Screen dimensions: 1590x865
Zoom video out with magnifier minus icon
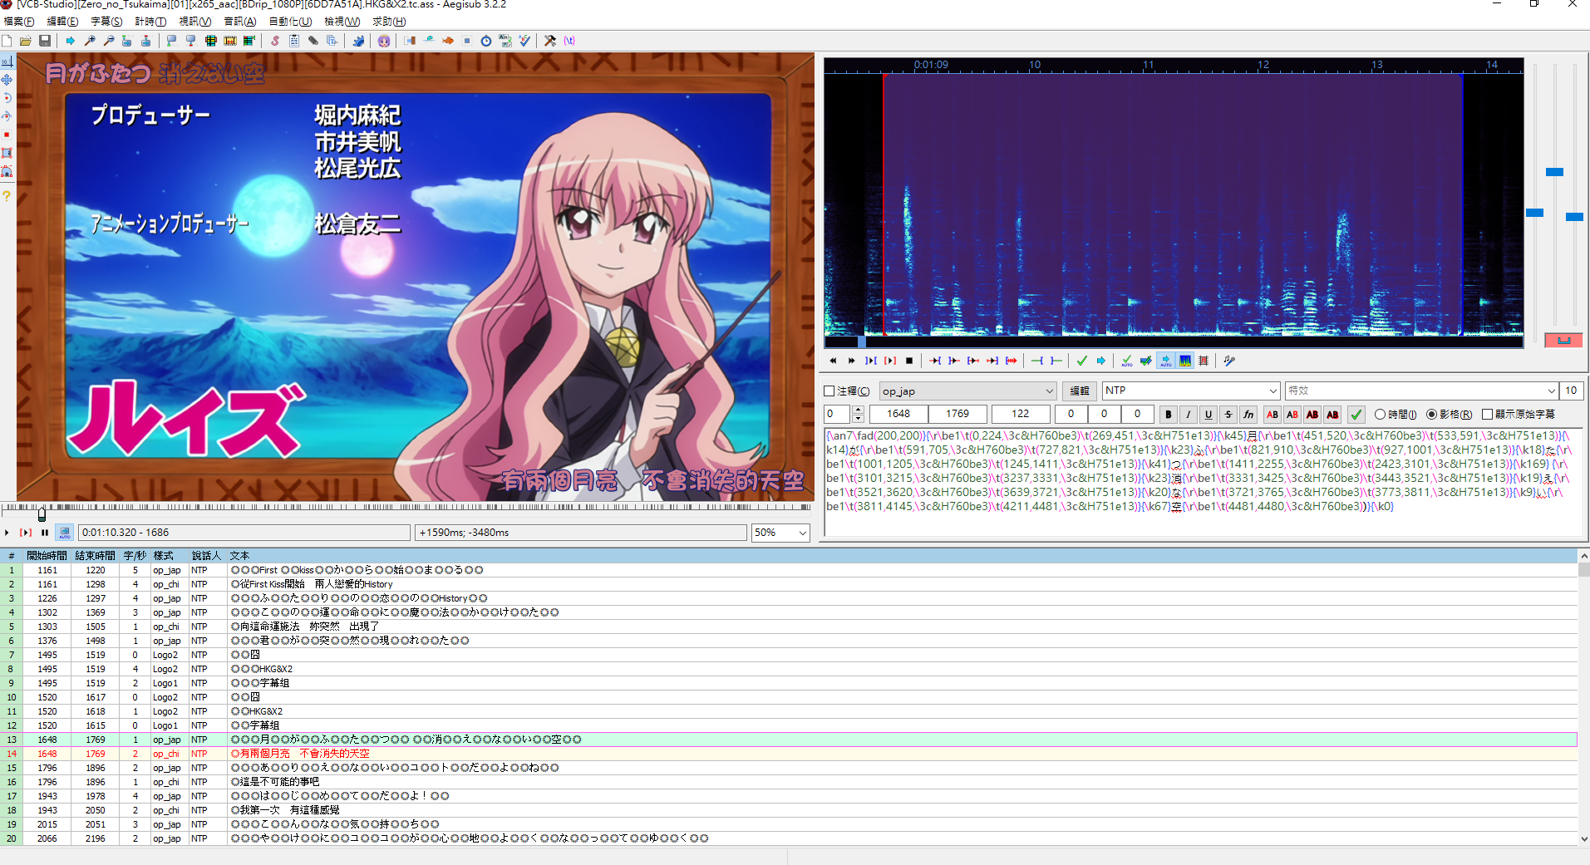coord(108,41)
